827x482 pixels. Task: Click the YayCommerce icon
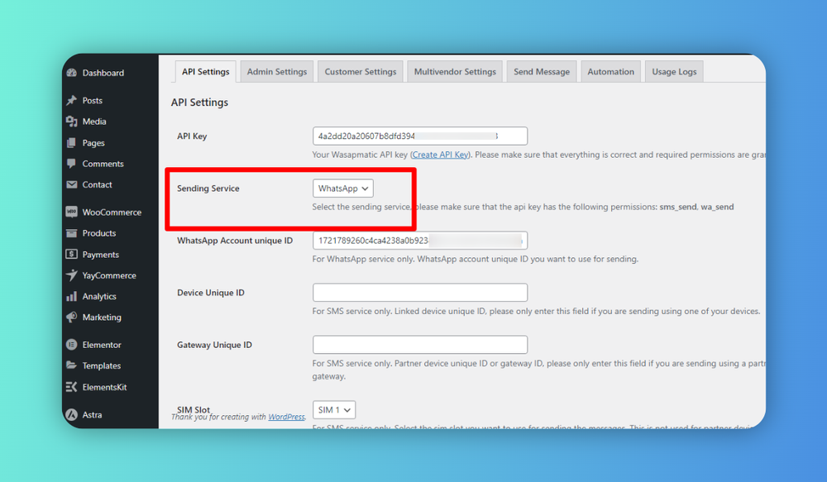(x=72, y=275)
